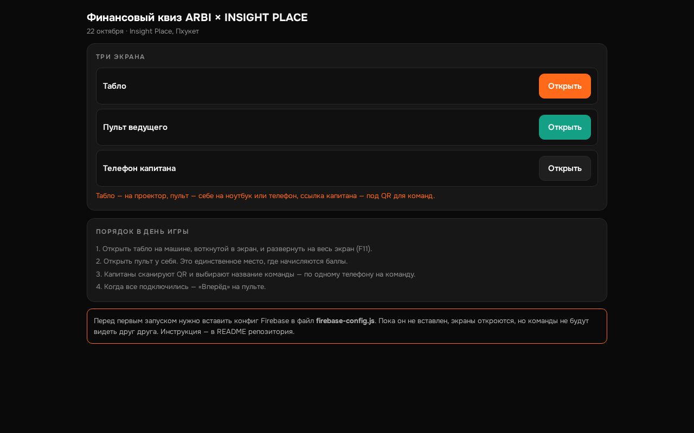This screenshot has height=433, width=694.
Task: Click the page title 'Финансовый квиз ARBI × INSIGHT PLACE'
Action: tap(197, 17)
